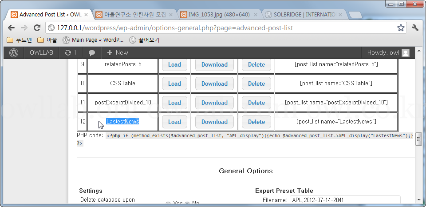Viewport: 426px width, 207px height.
Task: Open the Howdy, owl account menu
Action: pos(383,52)
